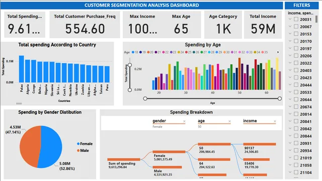This screenshot has height=181, width=322.
Task: Check the 20206 checkbox
Action: (296, 56)
